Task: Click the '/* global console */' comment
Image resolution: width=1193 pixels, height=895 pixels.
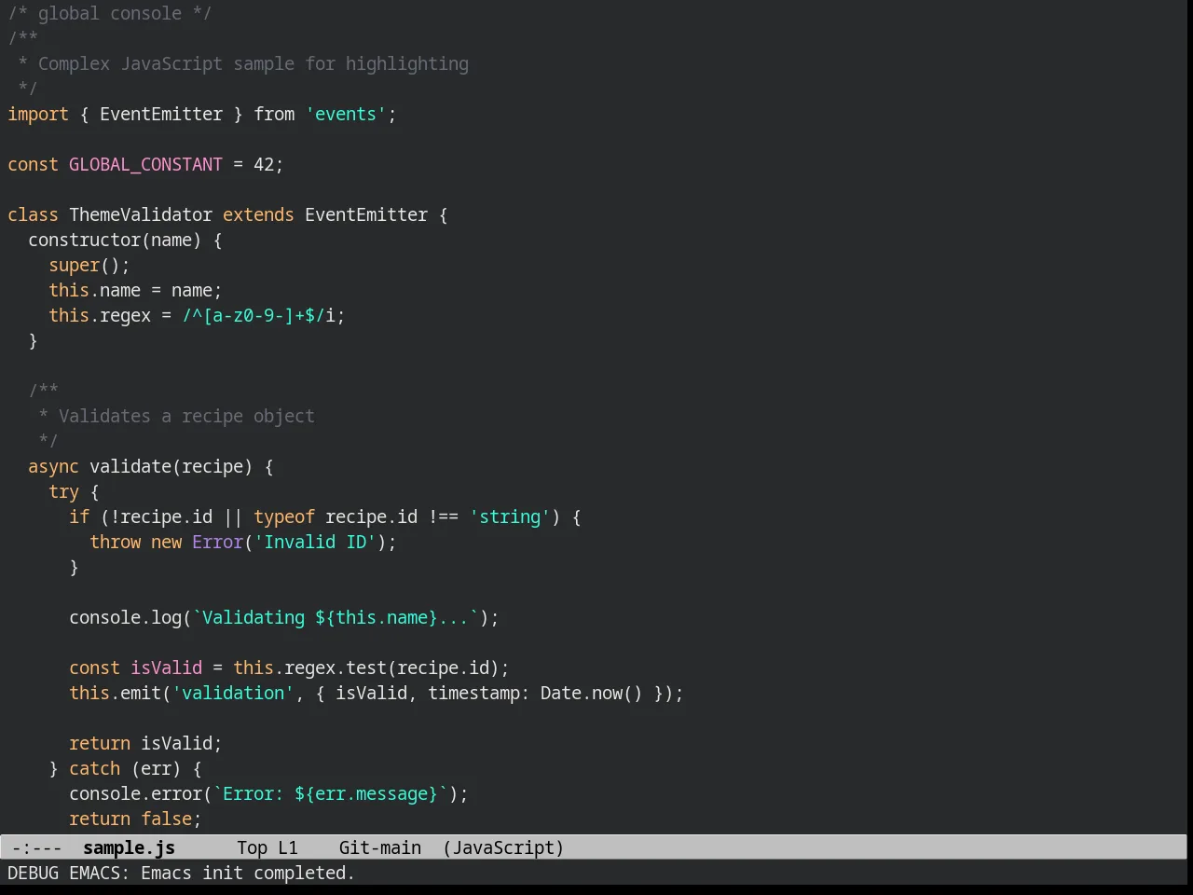Action: coord(110,13)
